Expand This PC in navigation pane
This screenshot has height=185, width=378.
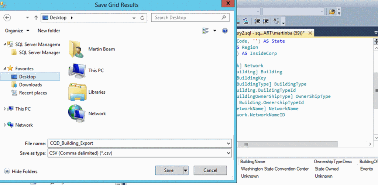pos(5,109)
